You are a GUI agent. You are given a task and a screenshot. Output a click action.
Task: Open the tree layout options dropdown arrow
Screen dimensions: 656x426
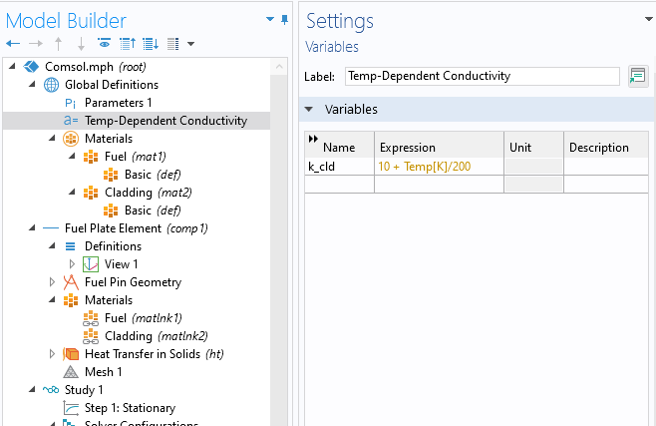click(190, 43)
